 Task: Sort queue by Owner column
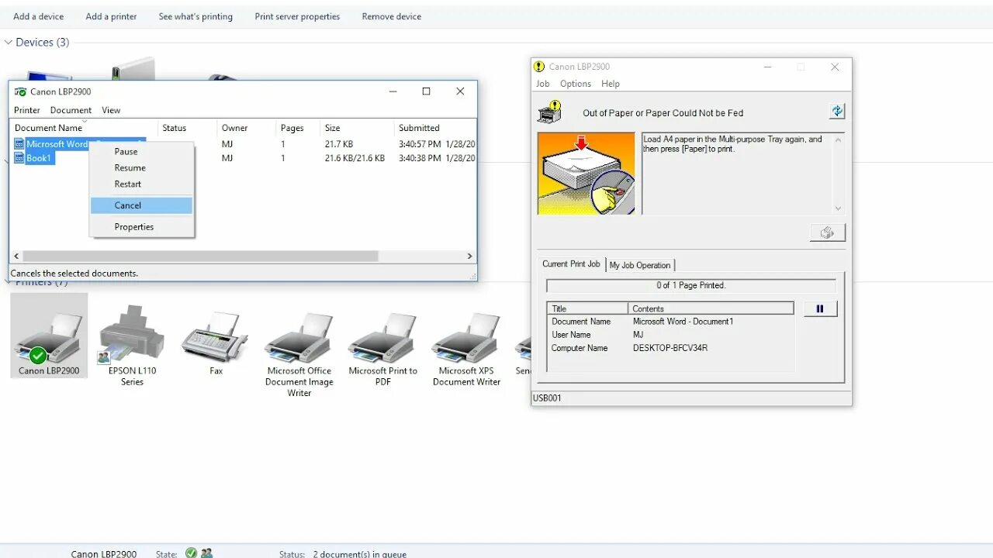[235, 128]
